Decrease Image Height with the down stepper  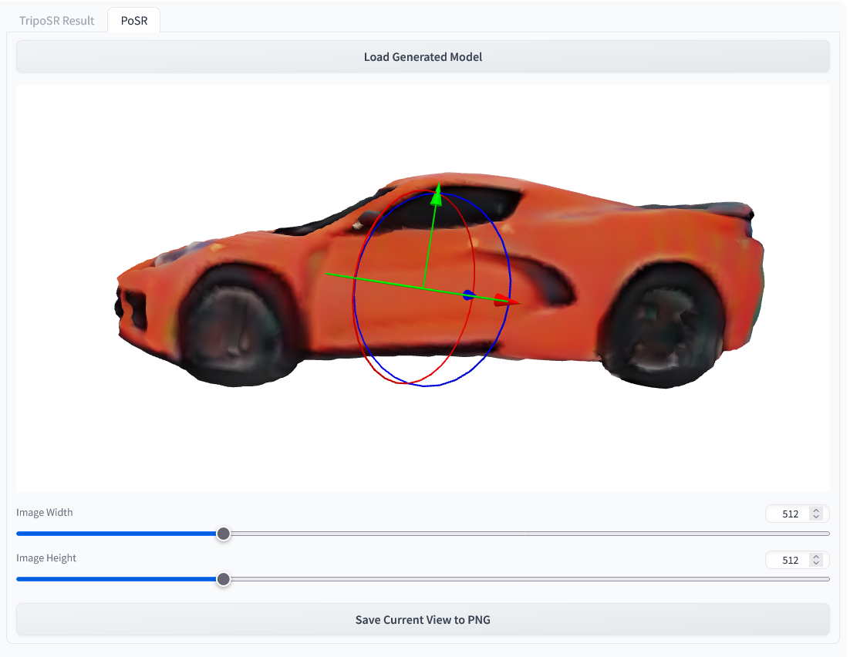816,563
